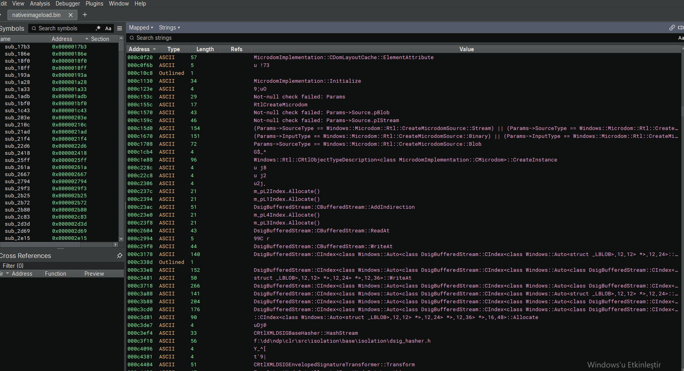Sort strings table by Address header
The image size is (684, 371).
142,49
